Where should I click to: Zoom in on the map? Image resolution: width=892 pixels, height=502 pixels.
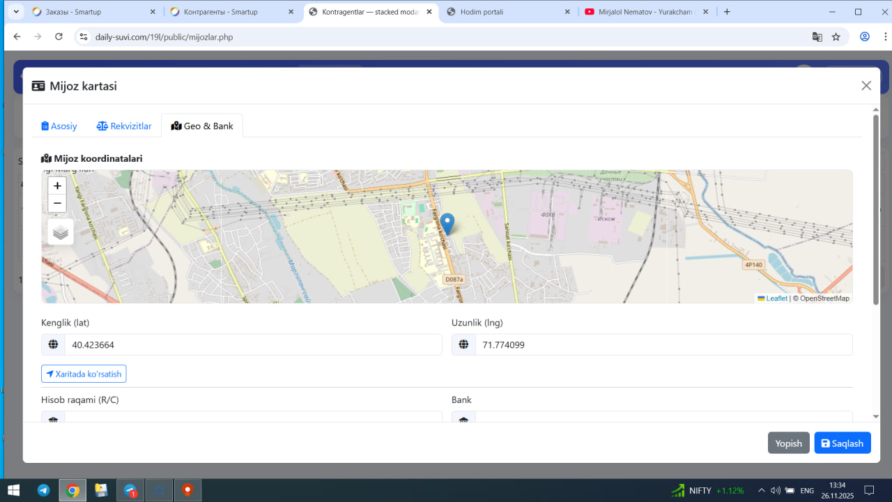[x=57, y=186]
